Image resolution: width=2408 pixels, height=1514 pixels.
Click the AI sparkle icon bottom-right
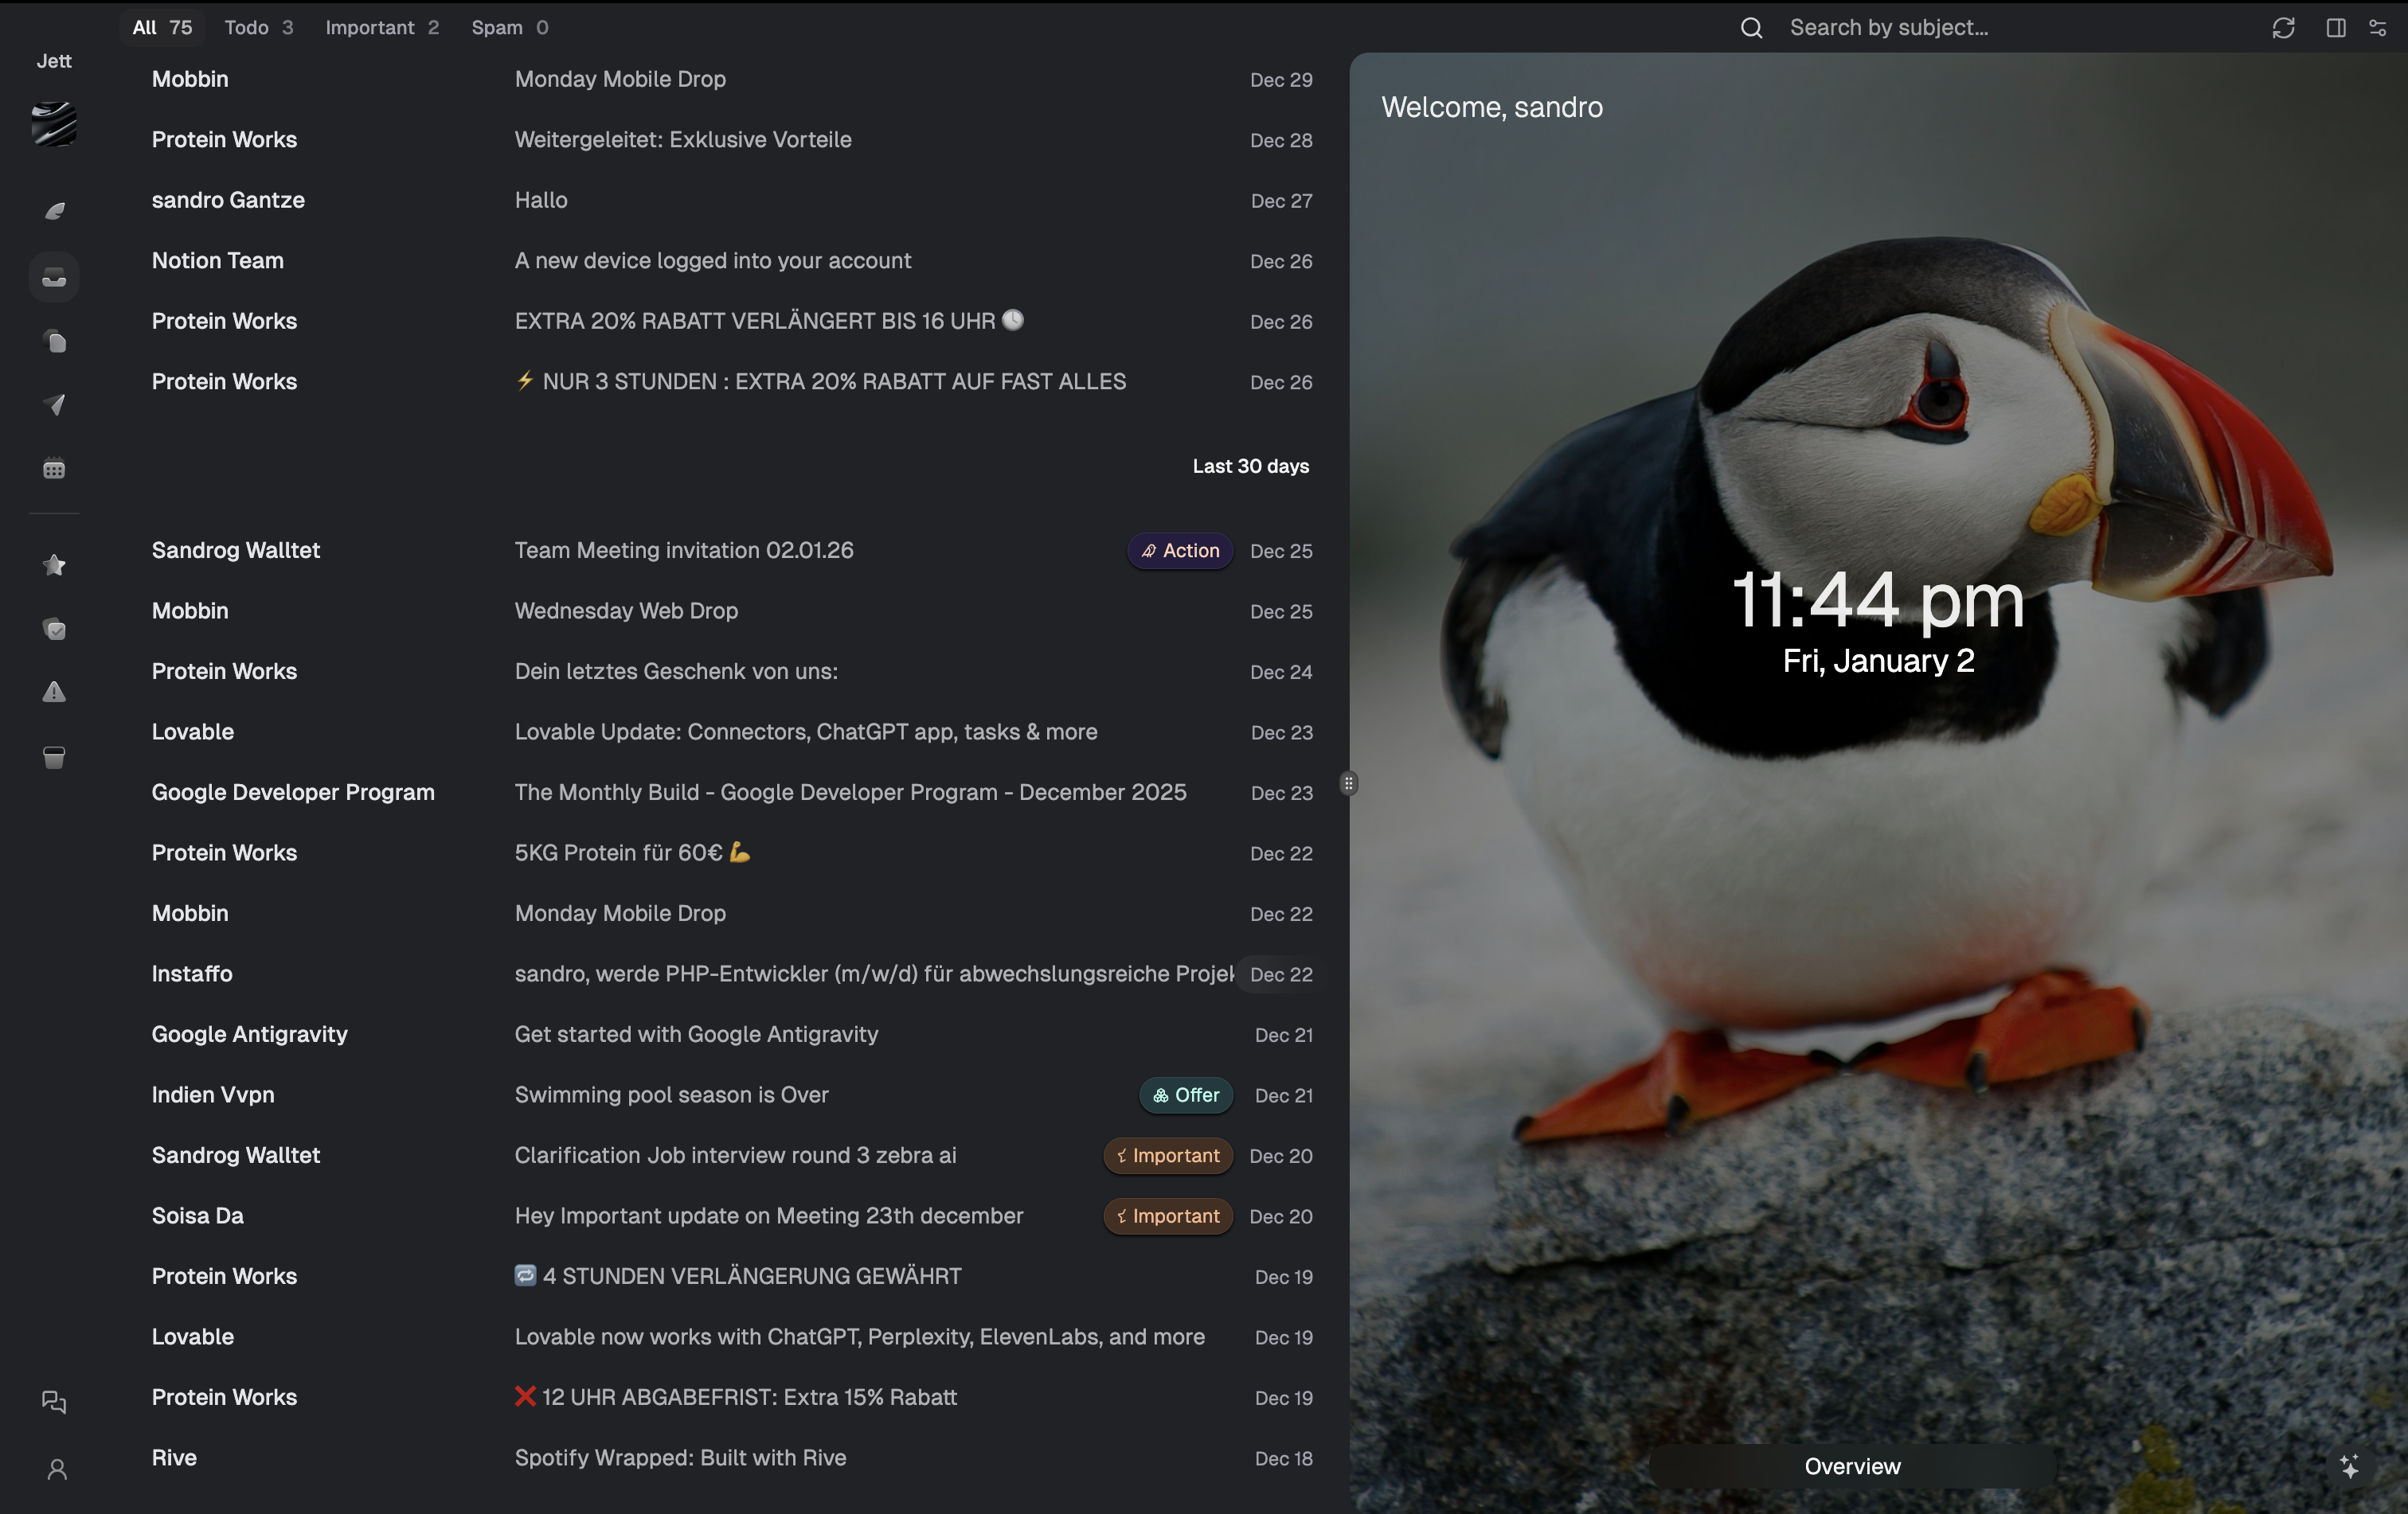(x=2349, y=1466)
